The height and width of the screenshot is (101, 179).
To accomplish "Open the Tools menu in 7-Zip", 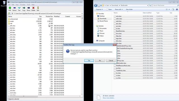I will click(x=29, y=5).
